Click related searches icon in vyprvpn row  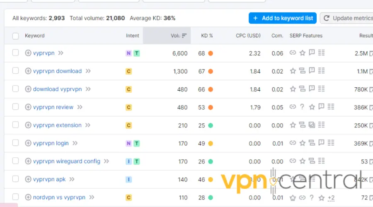(321, 53)
